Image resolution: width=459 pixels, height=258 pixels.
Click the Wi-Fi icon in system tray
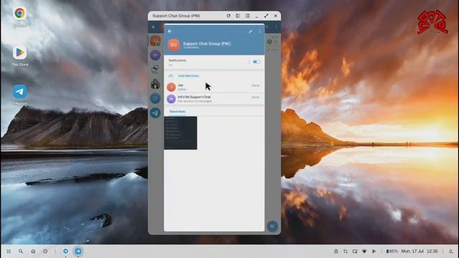tap(364, 252)
